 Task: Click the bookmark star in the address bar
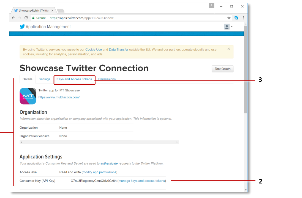coord(229,18)
